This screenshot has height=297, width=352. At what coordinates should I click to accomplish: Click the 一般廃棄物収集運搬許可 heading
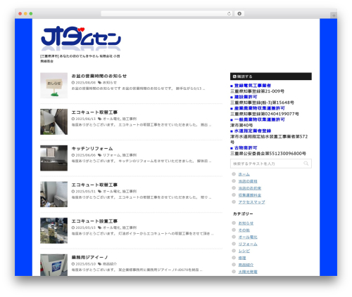(x=259, y=119)
